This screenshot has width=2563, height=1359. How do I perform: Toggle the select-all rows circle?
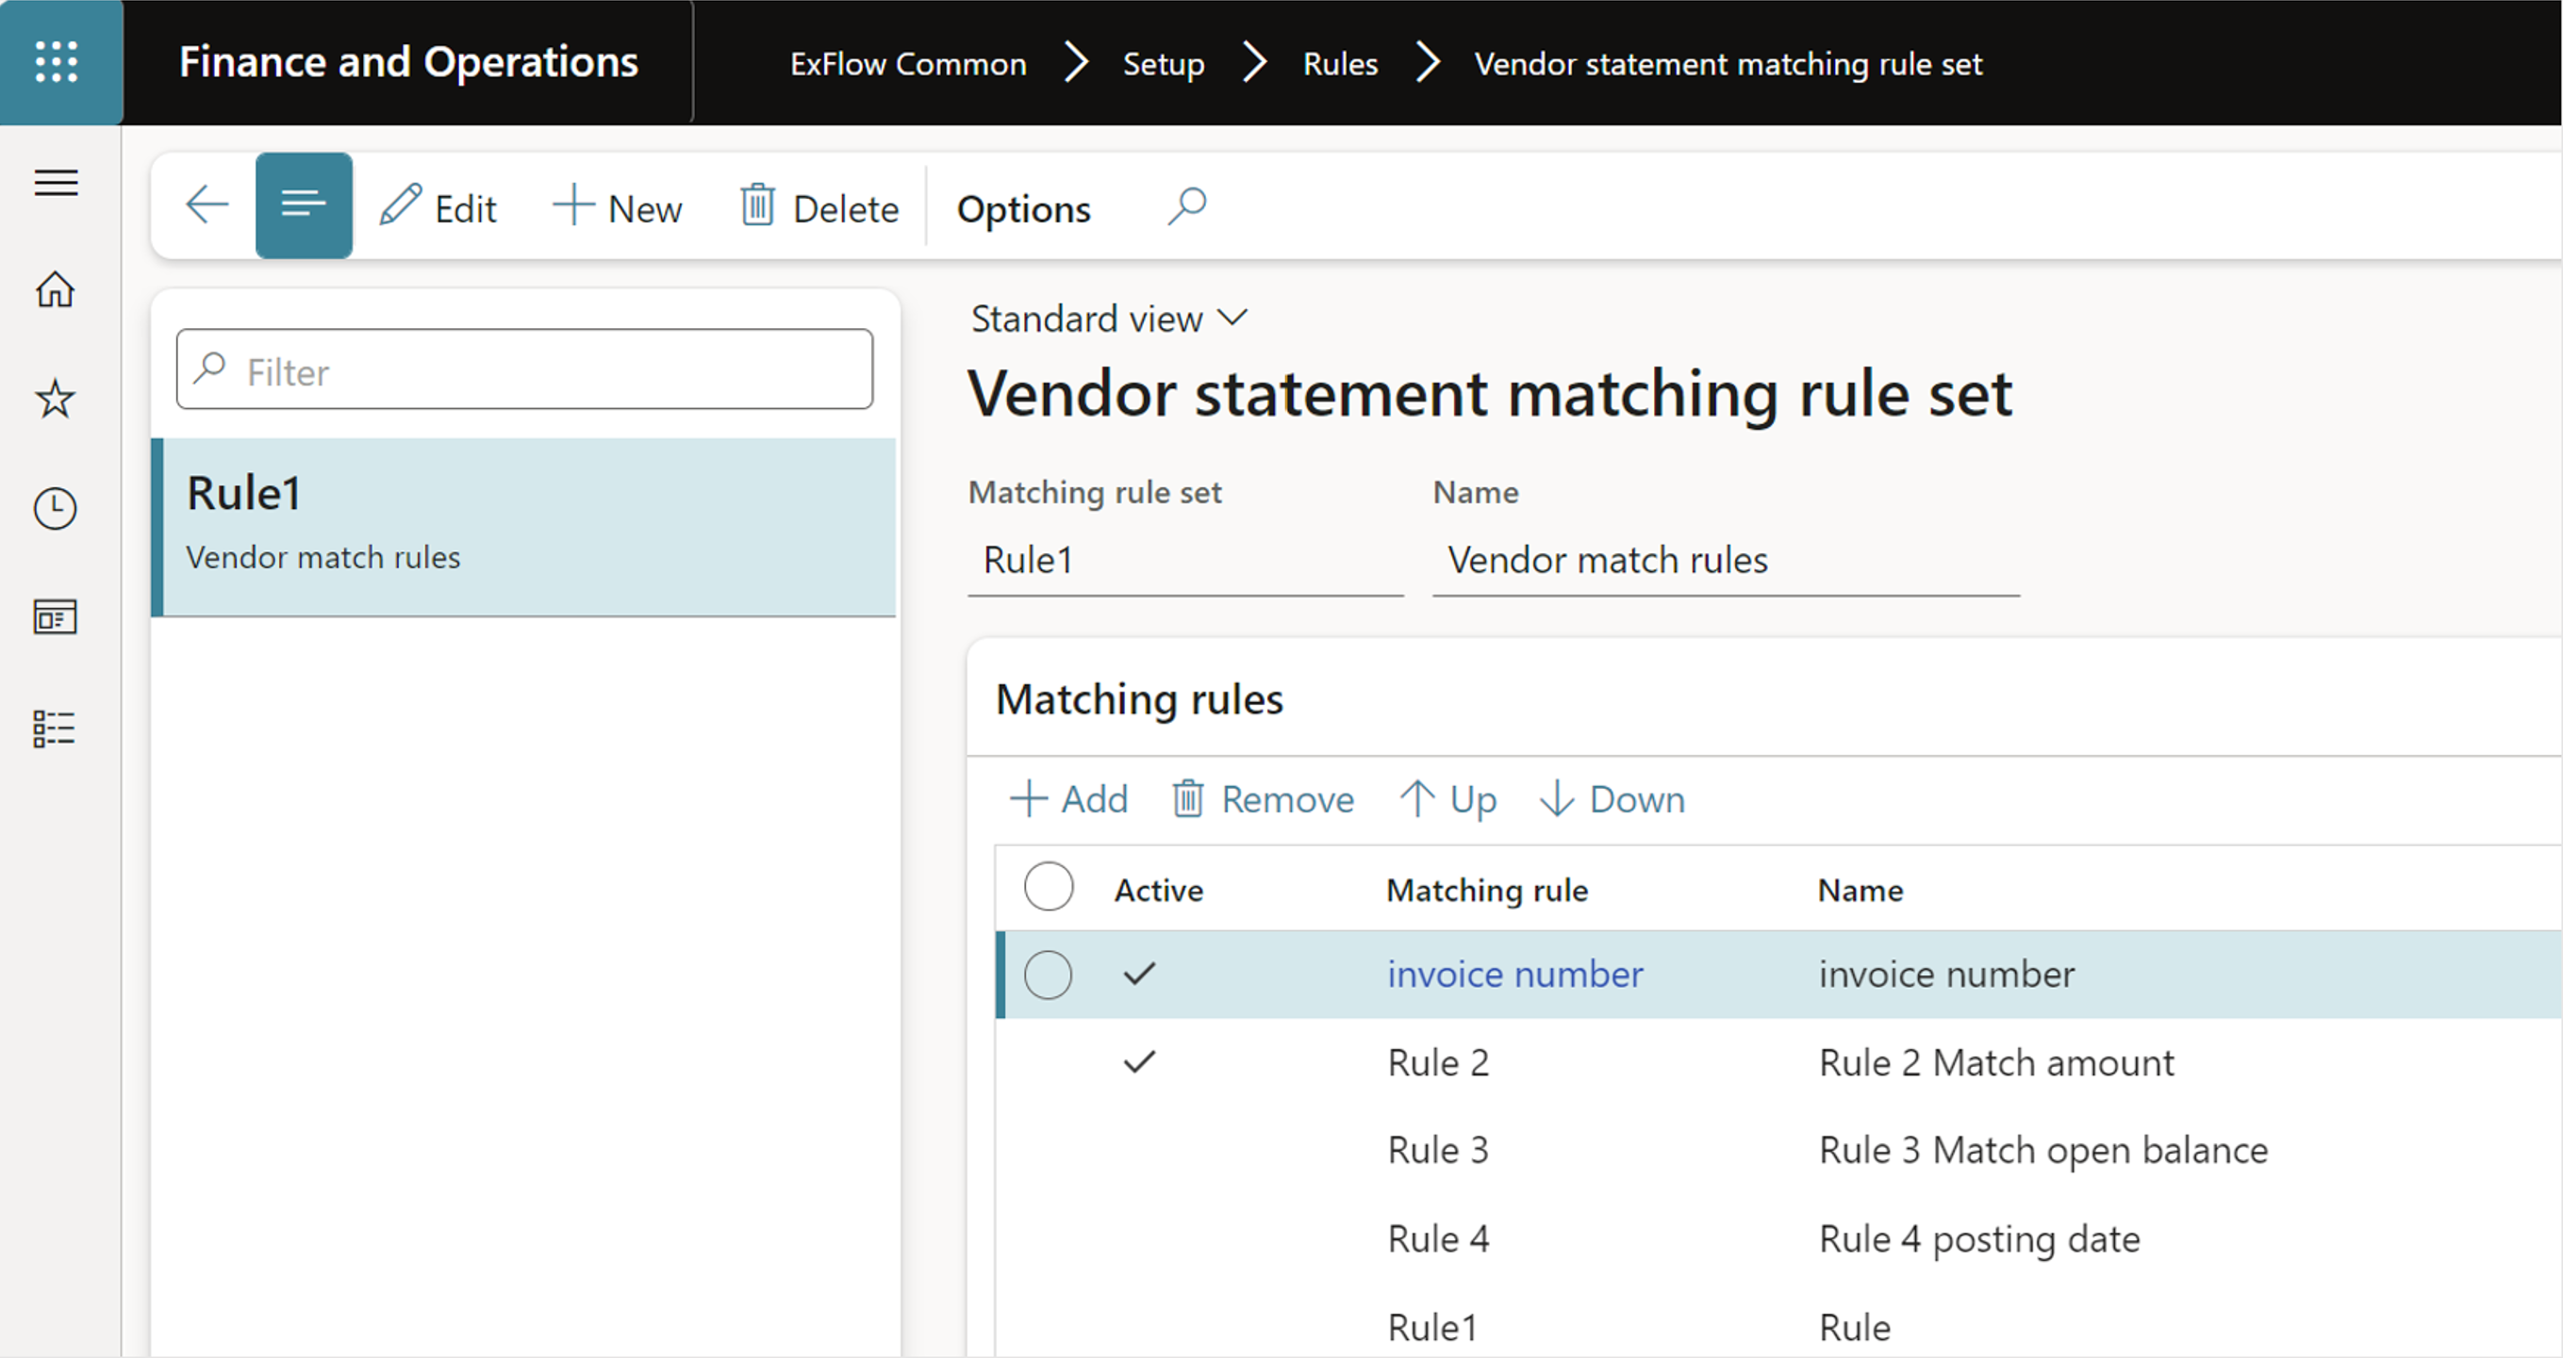(1049, 886)
